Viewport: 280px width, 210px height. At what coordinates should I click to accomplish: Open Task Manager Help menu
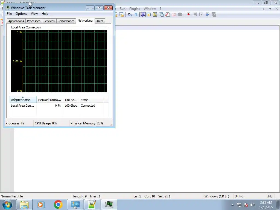[x=45, y=14]
